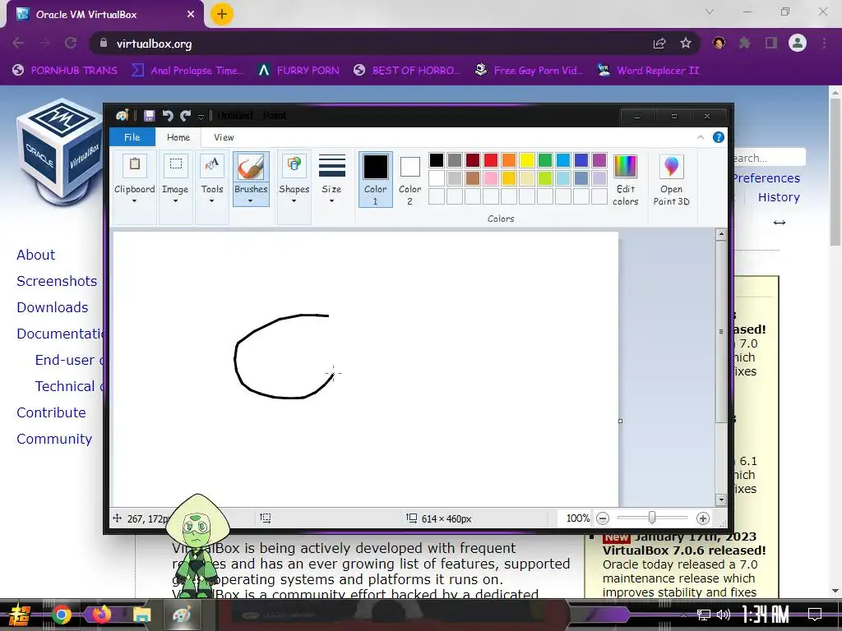Viewport: 842px width, 631px height.
Task: Zoom in with the plus button
Action: coord(702,518)
